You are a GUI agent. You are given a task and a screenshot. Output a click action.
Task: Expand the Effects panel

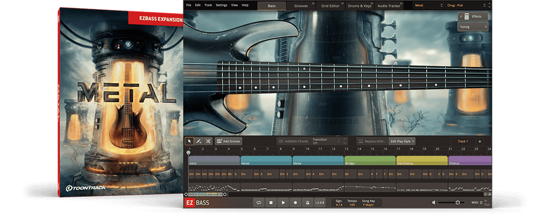(472, 16)
